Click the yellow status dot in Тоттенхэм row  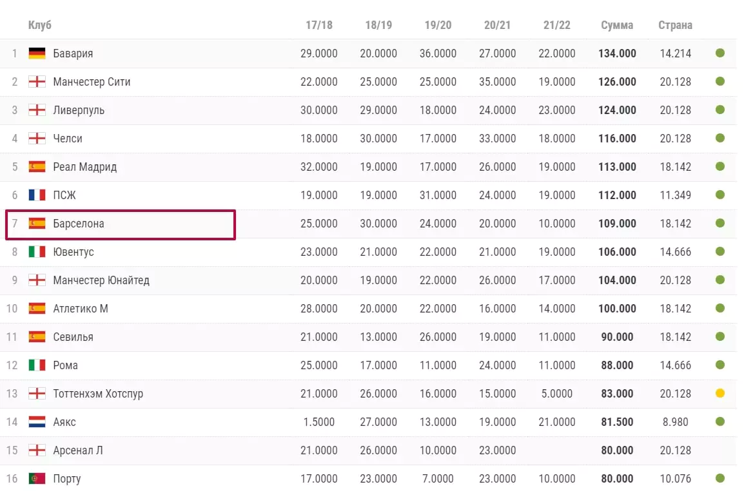click(x=720, y=393)
